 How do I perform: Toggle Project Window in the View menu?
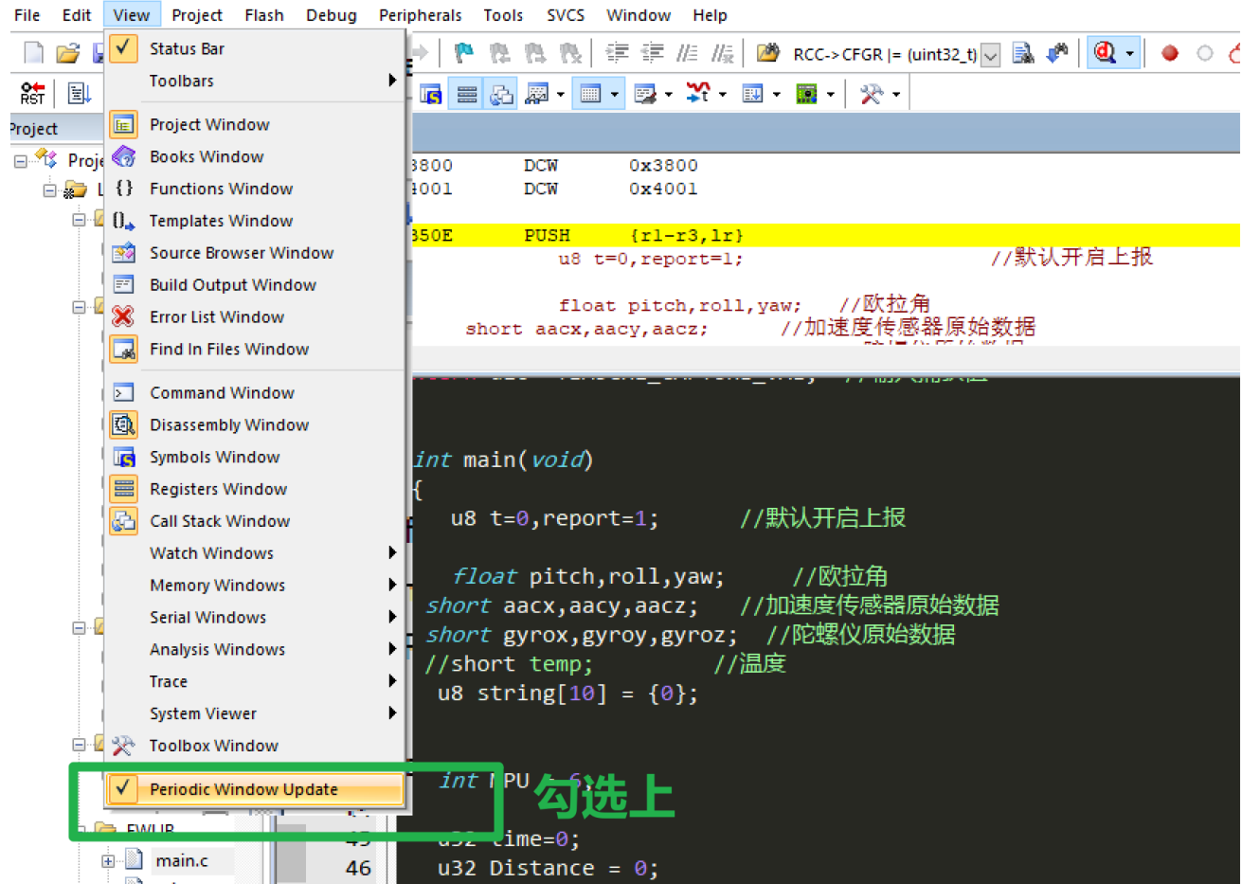pos(256,124)
